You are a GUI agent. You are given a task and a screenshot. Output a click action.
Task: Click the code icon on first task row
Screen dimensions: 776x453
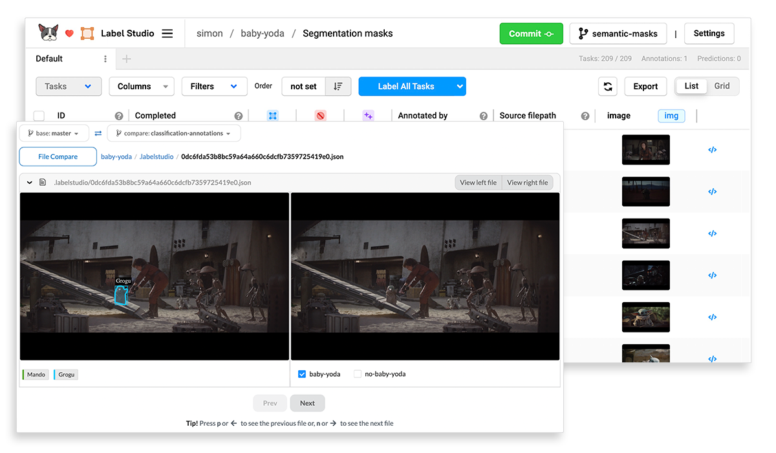pos(712,150)
